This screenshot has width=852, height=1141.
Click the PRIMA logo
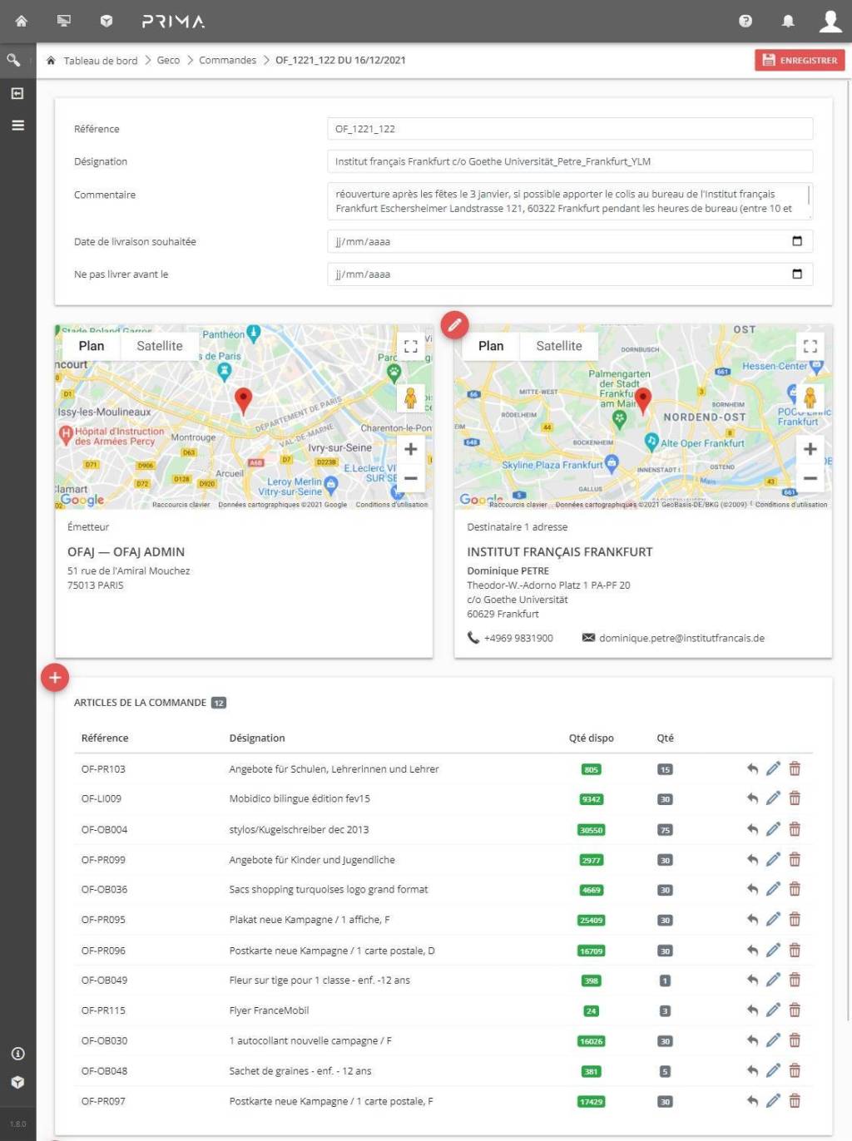tap(173, 21)
